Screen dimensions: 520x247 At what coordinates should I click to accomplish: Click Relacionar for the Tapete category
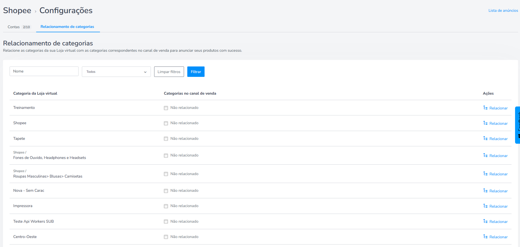click(x=498, y=139)
